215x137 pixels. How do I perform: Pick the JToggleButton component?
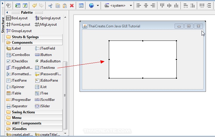20,68
